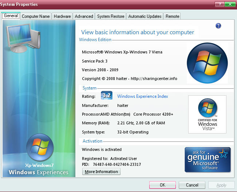Click the 3.2 rating badge
The height and width of the screenshot is (192, 237).
107,95
